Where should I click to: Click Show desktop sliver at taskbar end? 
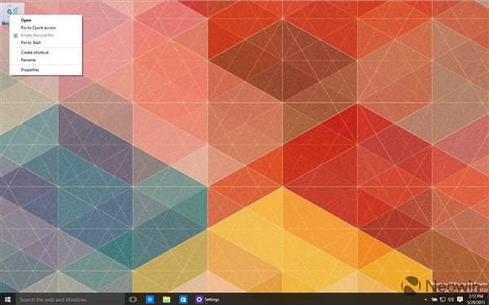click(487, 299)
